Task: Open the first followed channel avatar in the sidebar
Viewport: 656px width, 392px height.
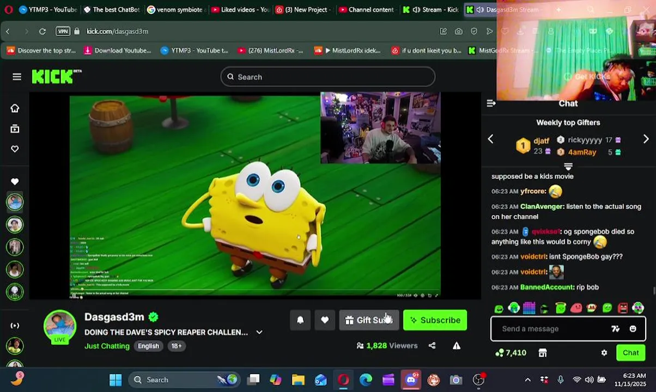Action: point(15,202)
